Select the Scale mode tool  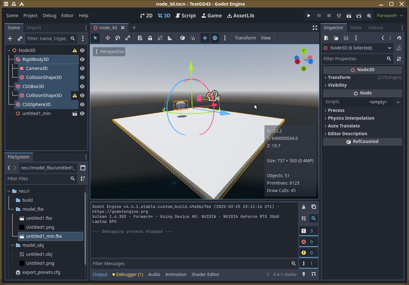[128, 38]
